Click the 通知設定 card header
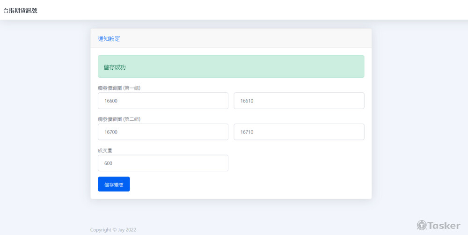The width and height of the screenshot is (468, 235). 109,39
